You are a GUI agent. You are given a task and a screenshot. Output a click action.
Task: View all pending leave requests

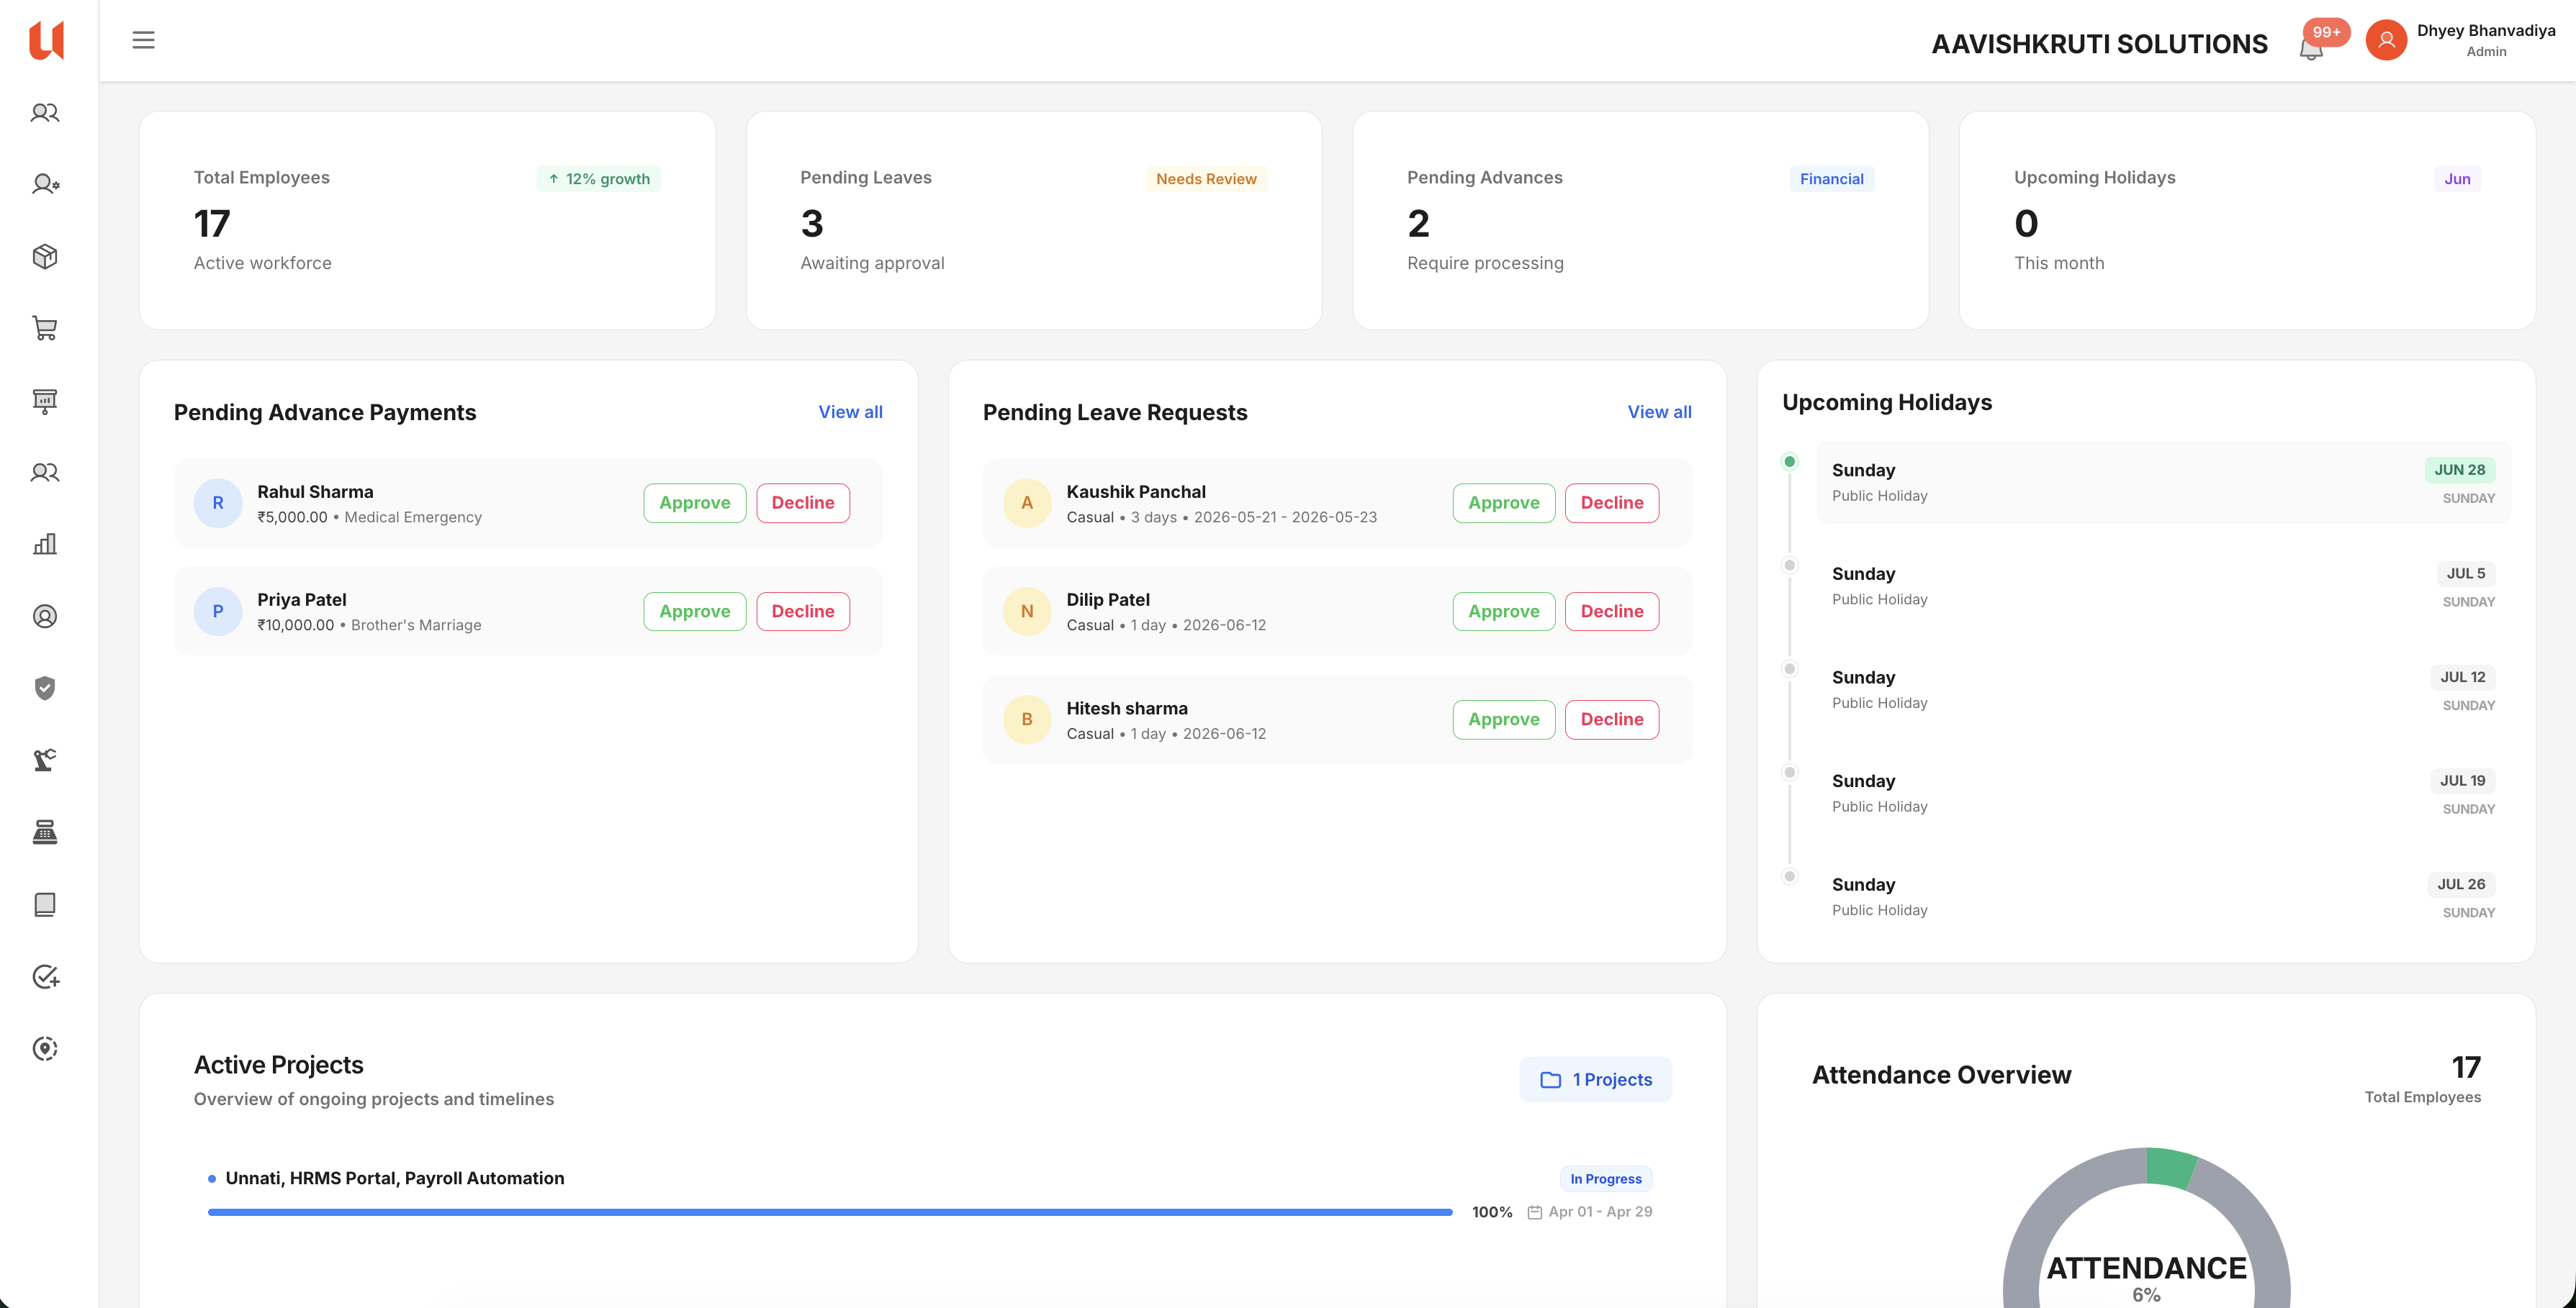coord(1659,412)
